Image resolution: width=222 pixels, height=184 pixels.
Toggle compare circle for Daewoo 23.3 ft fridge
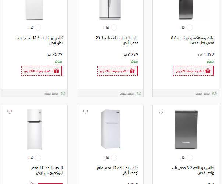tap(114, 28)
